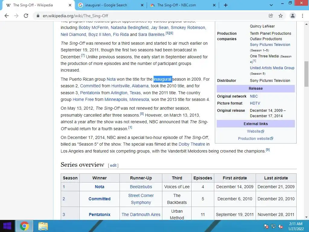Open the Bobby McFerrin link

[x=94, y=27]
